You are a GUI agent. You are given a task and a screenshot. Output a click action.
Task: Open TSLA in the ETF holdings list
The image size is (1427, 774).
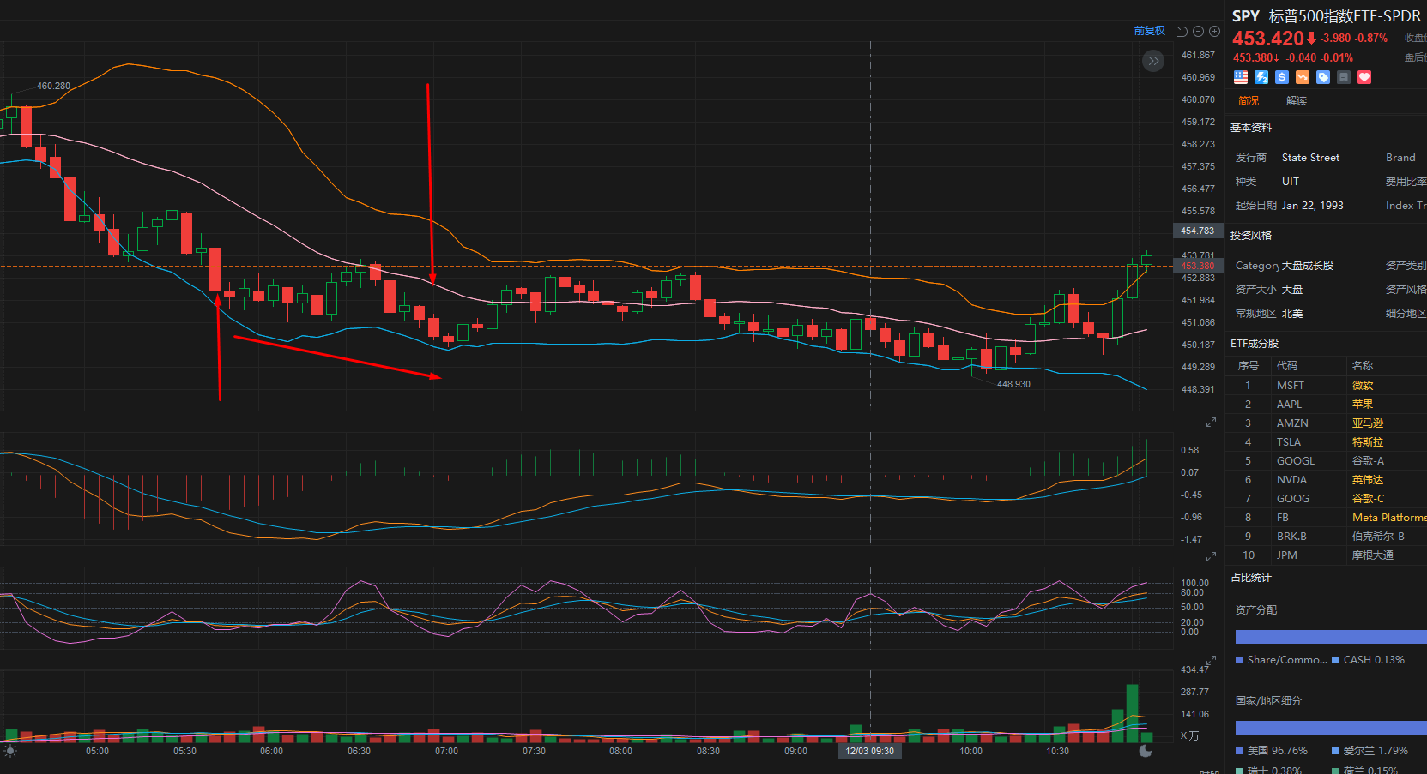[x=1289, y=442]
